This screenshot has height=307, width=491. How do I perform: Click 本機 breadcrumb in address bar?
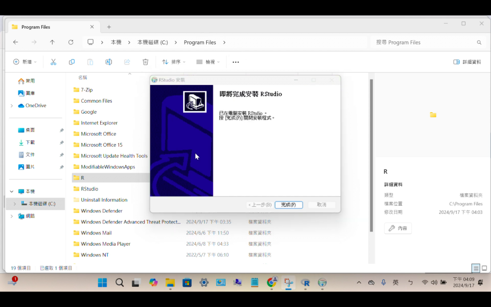click(116, 42)
